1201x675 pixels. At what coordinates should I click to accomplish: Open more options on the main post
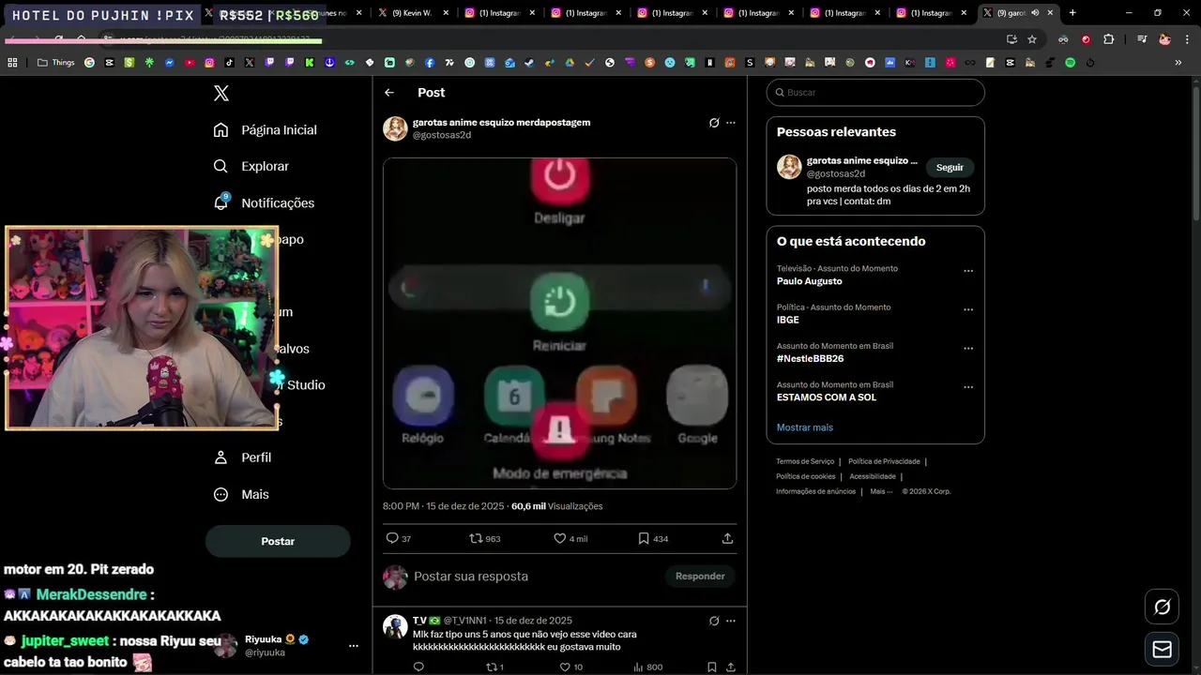tap(731, 123)
